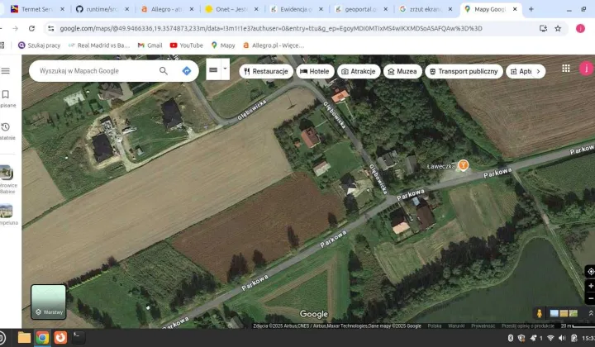
Task: Bookmark this page with the star
Action: click(x=558, y=28)
